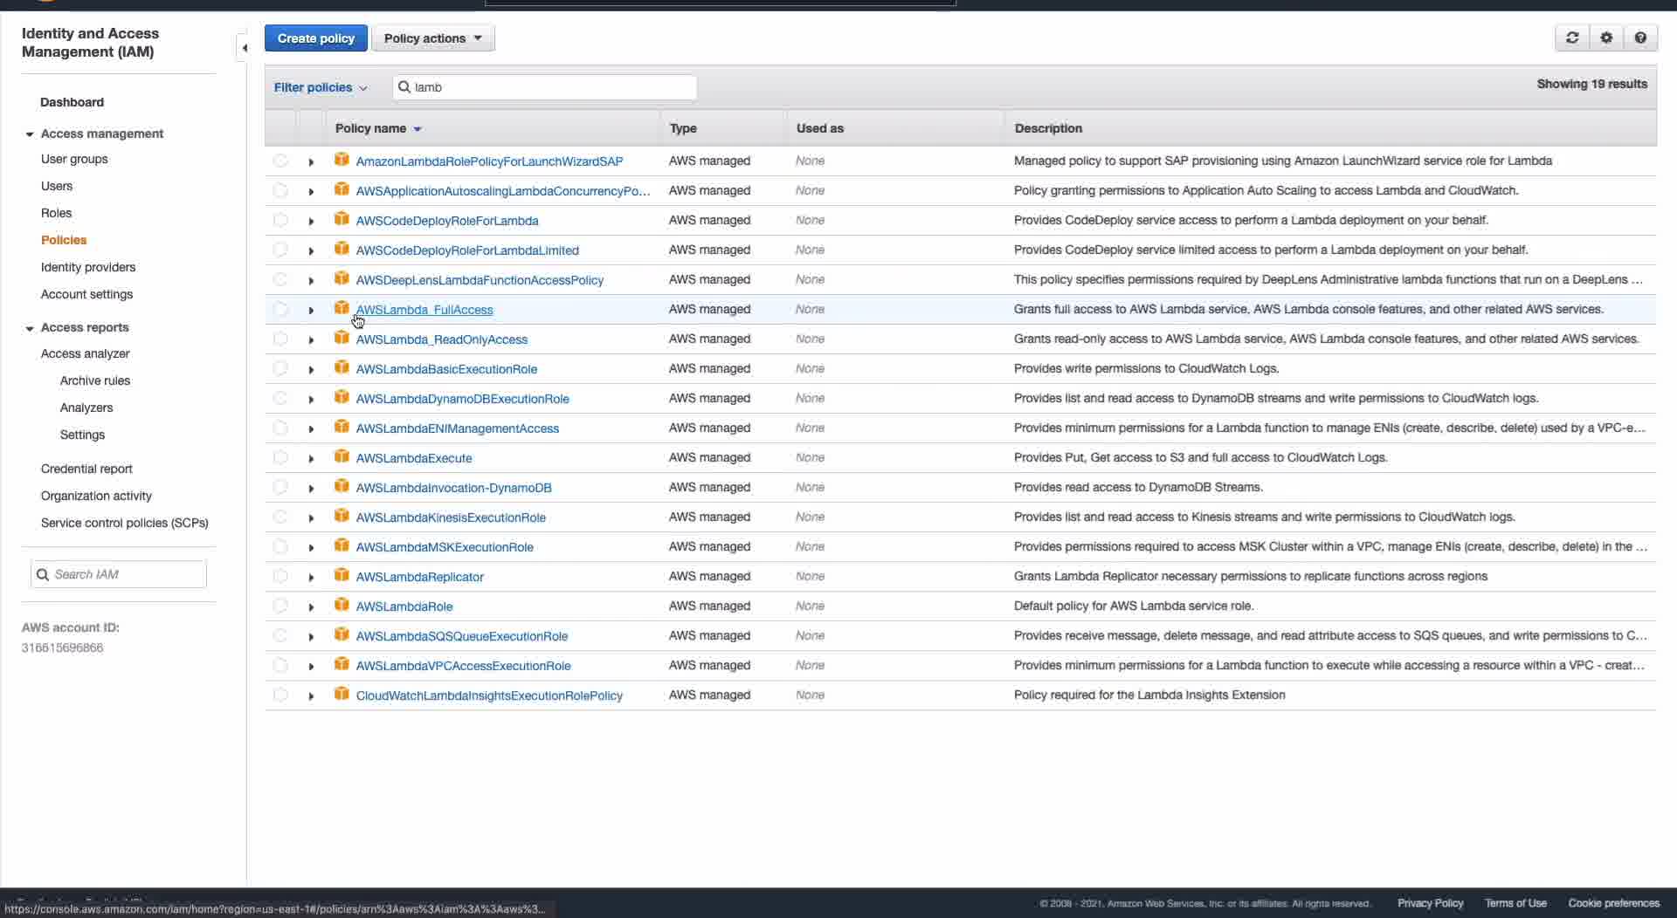Open the Privacy Policy footer link

[x=1431, y=903]
